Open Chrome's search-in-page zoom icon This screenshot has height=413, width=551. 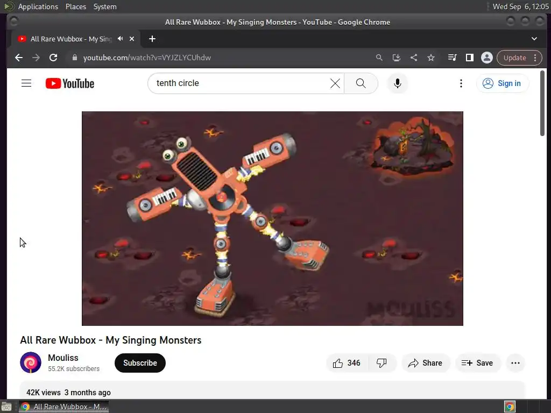coord(379,58)
